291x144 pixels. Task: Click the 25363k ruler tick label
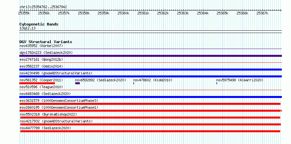(183, 13)
